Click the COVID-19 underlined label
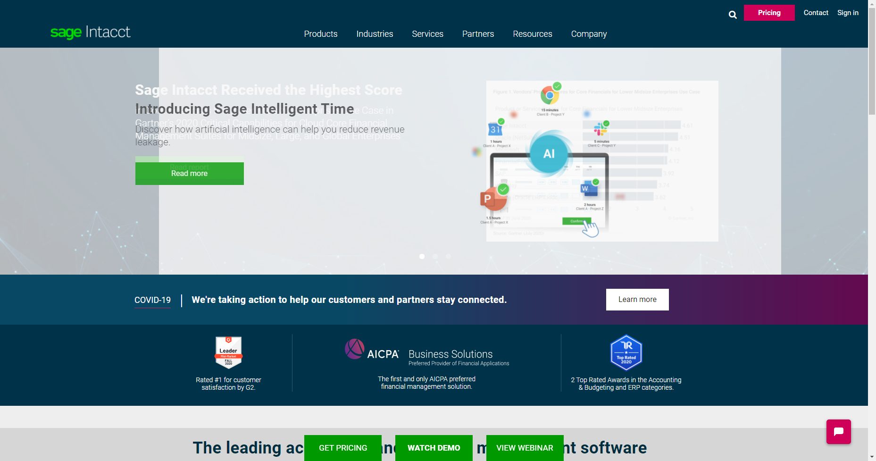Viewport: 876px width, 461px height. point(152,300)
